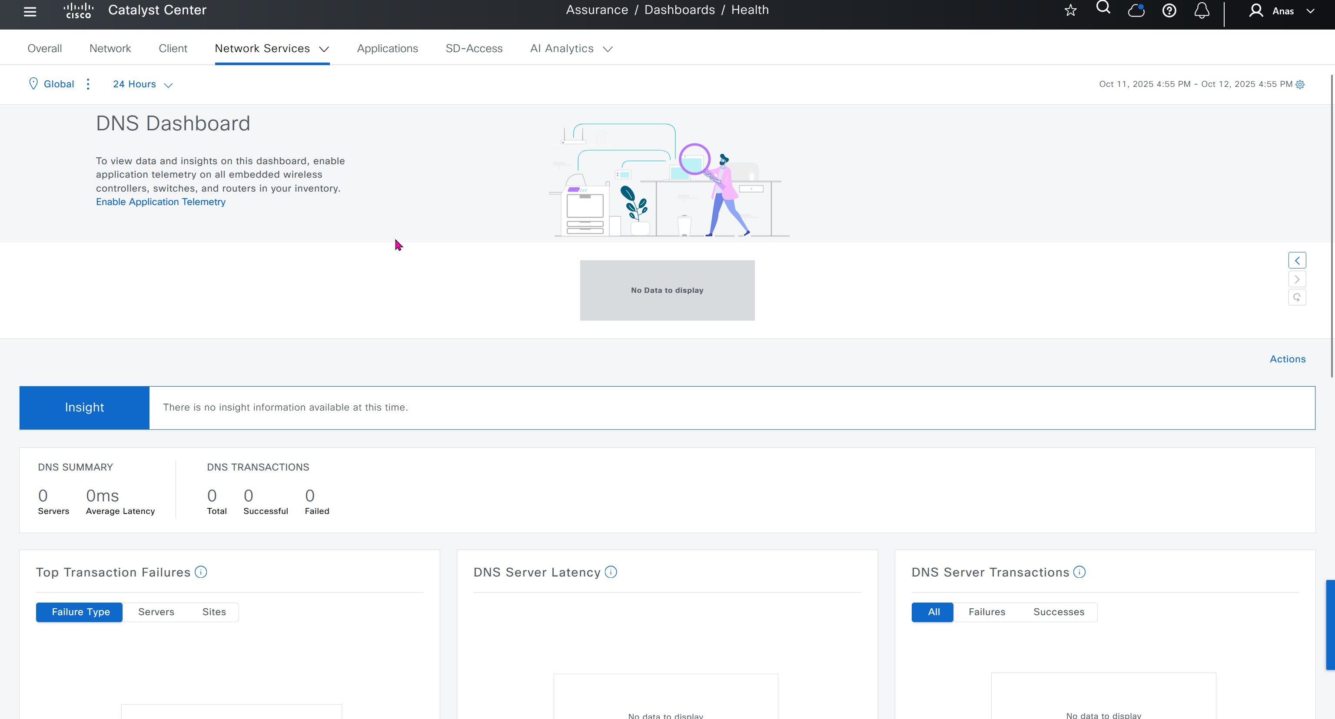Open the help question mark icon

tap(1169, 10)
